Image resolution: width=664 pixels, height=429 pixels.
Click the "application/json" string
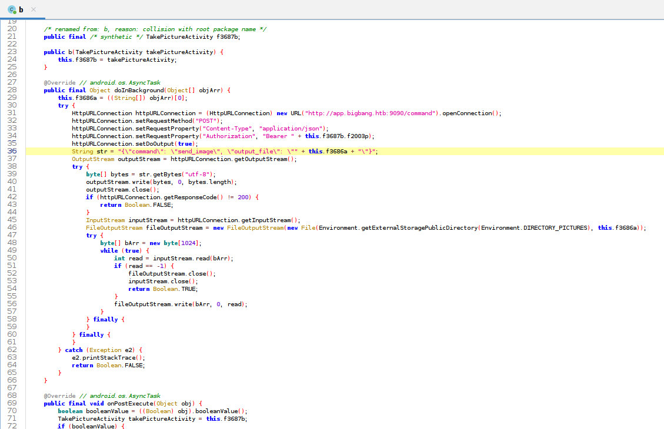coord(291,129)
